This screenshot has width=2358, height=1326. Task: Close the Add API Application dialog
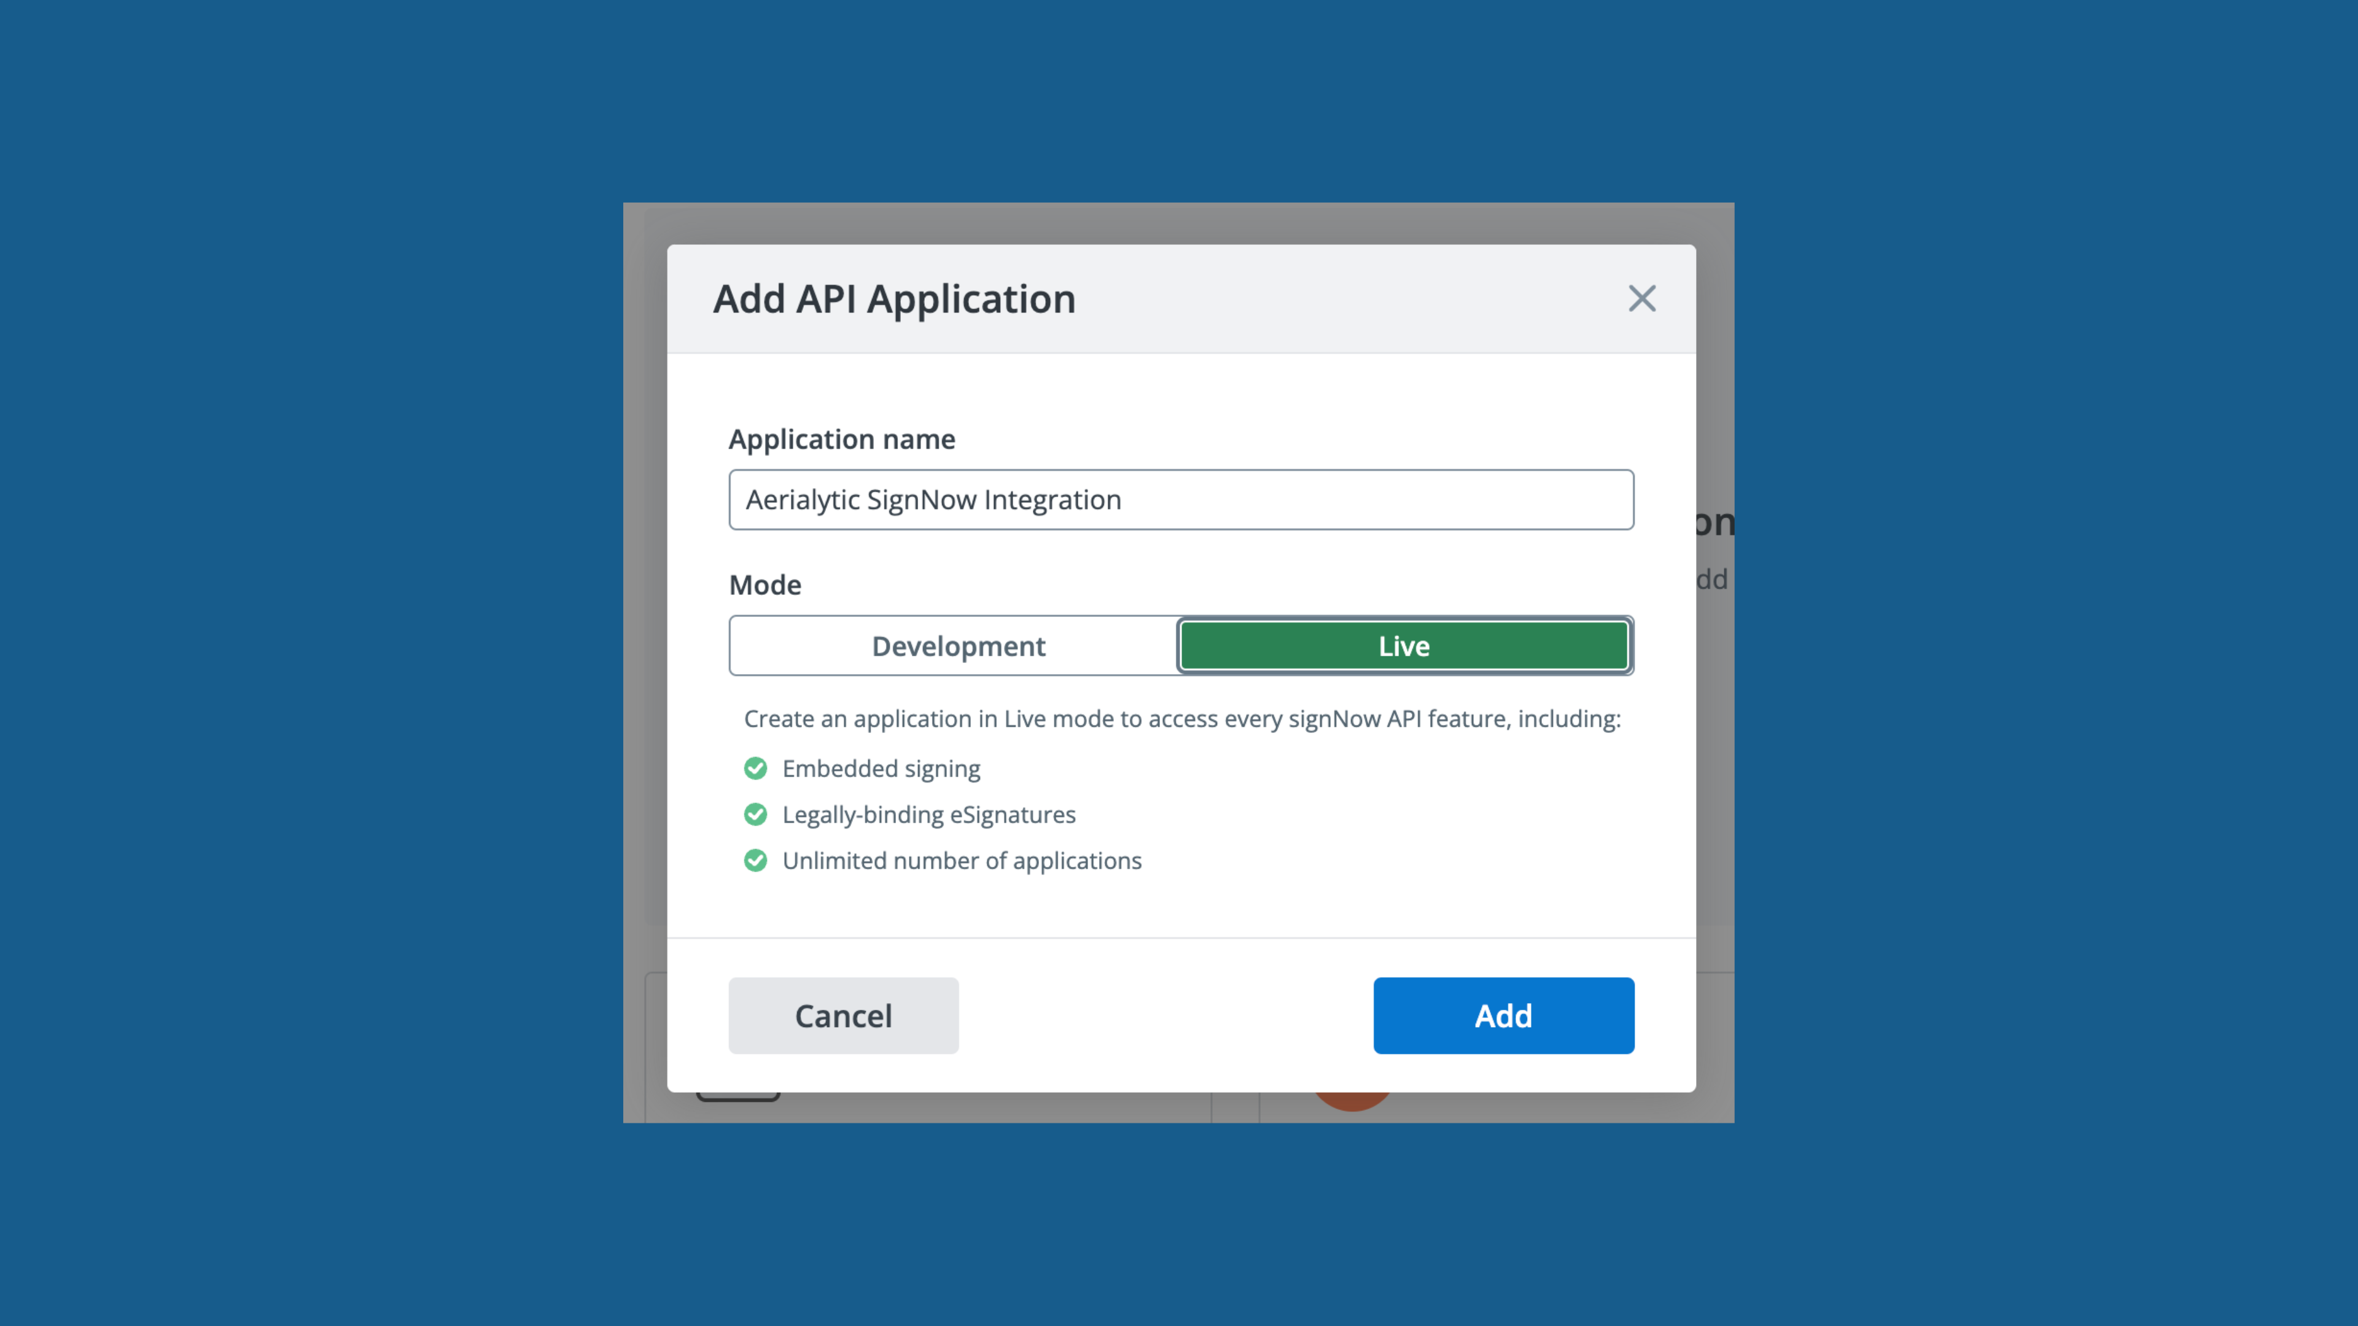click(1641, 298)
